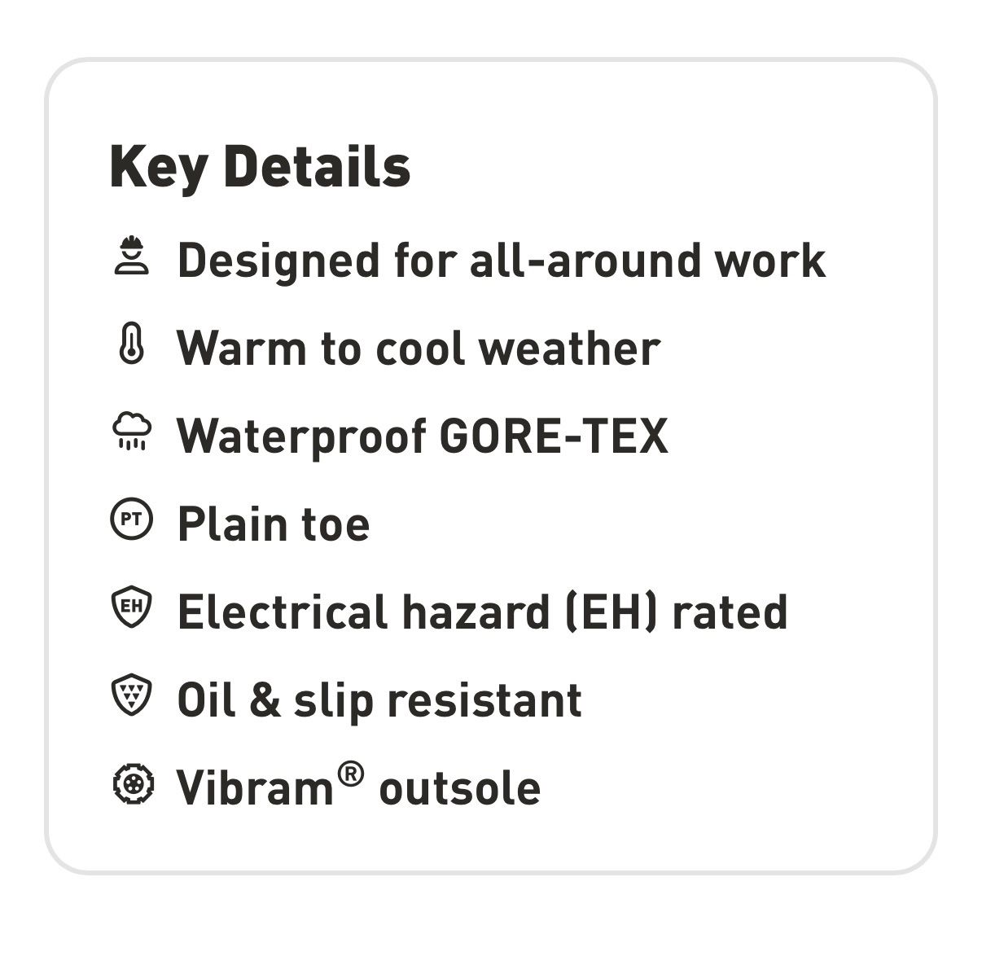Click the hard hat worker icon
Image resolution: width=982 pixels, height=956 pixels.
[x=131, y=256]
